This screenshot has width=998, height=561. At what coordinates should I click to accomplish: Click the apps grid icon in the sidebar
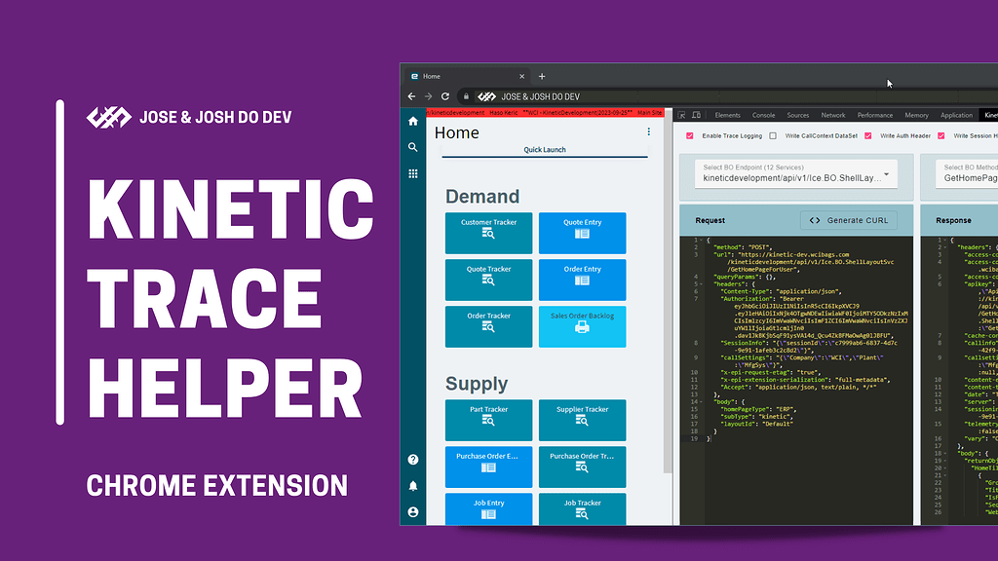coord(412,172)
